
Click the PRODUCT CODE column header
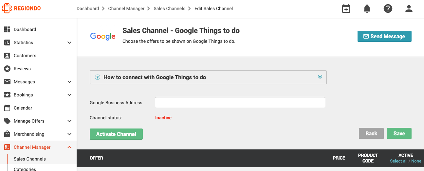(x=368, y=158)
